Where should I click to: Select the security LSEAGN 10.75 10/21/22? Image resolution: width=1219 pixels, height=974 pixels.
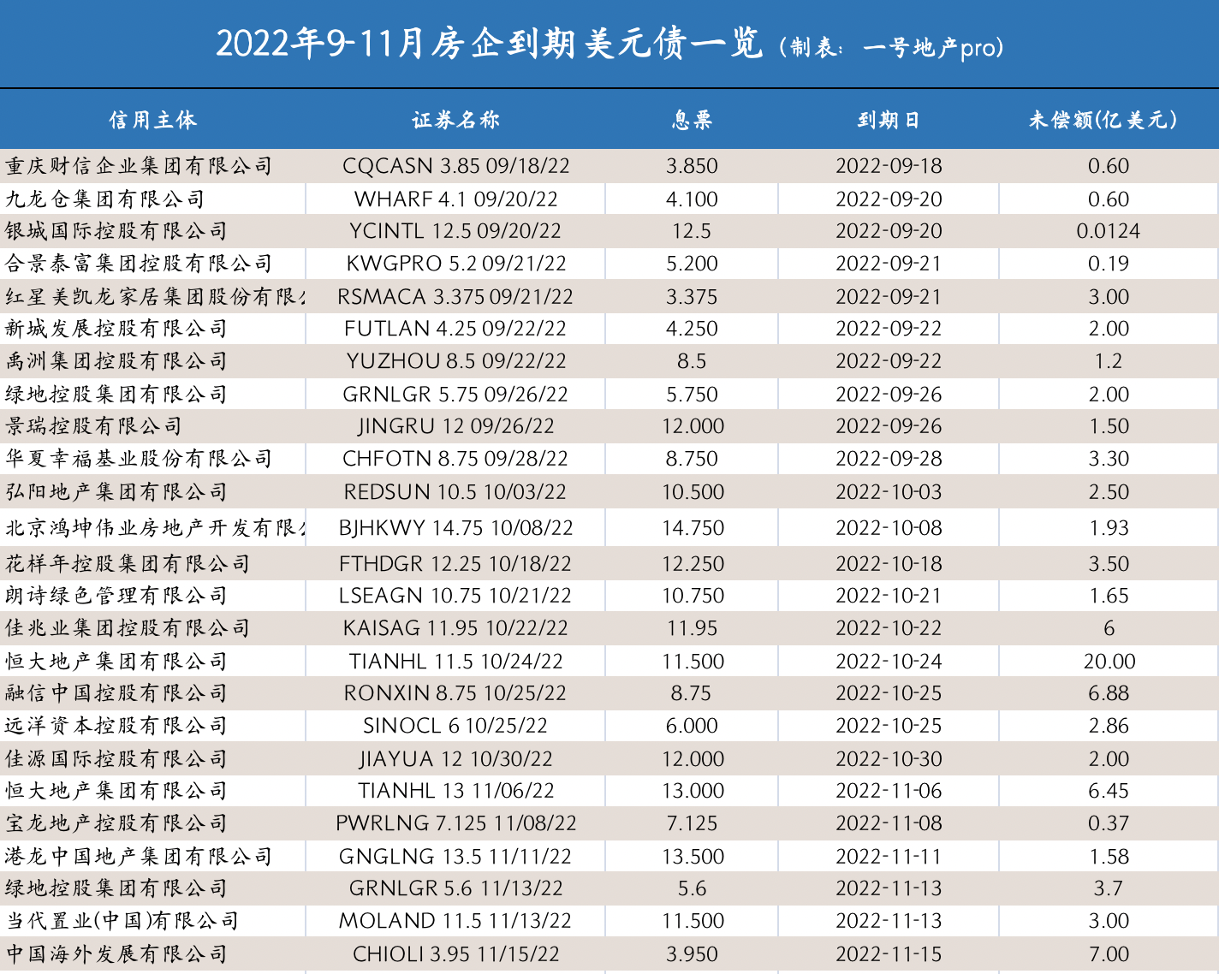[x=455, y=596]
